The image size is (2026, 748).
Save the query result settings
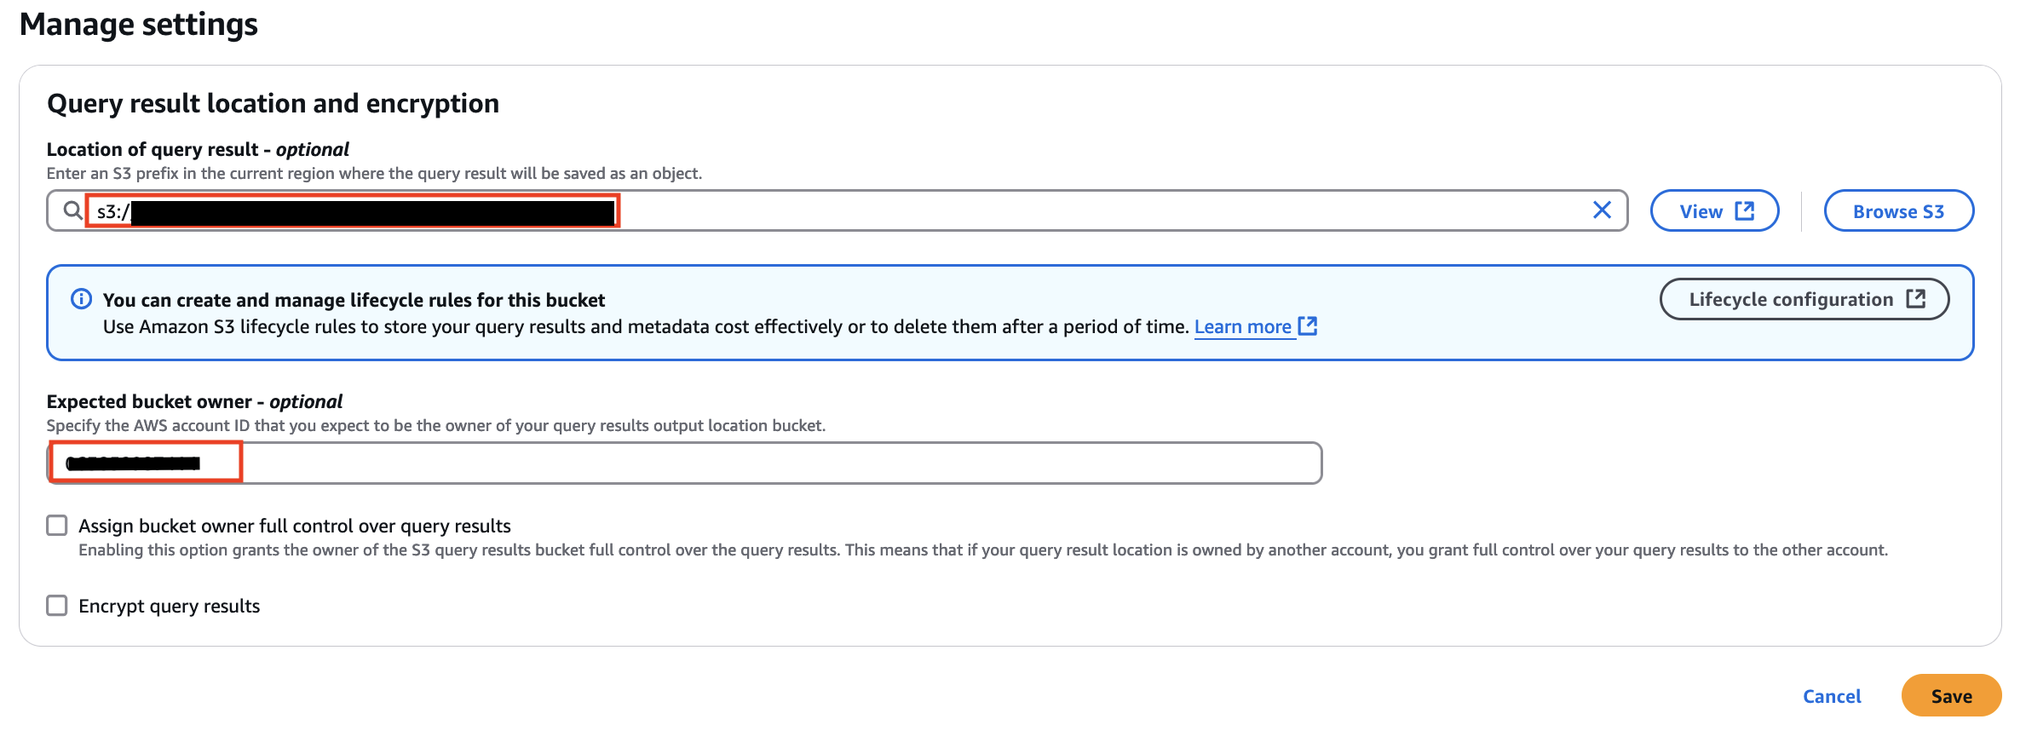point(1951,696)
